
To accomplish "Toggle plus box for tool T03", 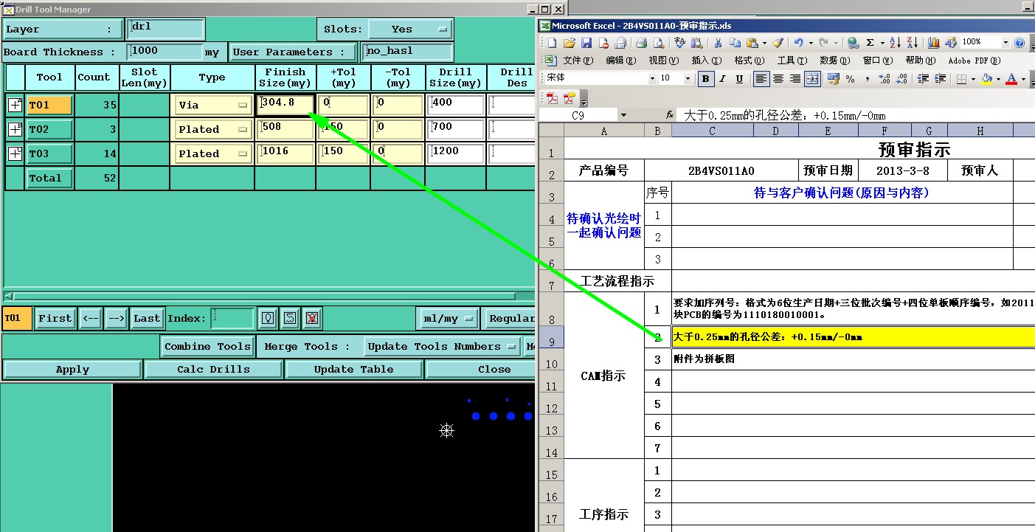I will click(15, 153).
